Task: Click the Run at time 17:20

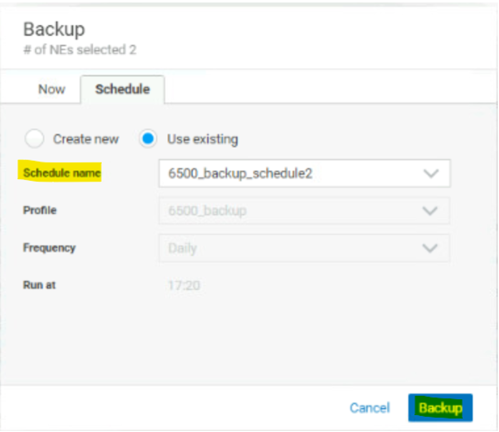Action: point(184,286)
